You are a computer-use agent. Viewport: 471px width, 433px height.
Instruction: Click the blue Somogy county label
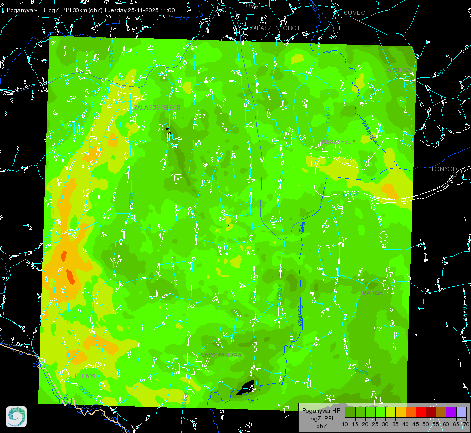(300, 316)
